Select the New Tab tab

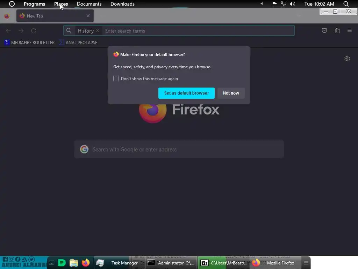55,16
